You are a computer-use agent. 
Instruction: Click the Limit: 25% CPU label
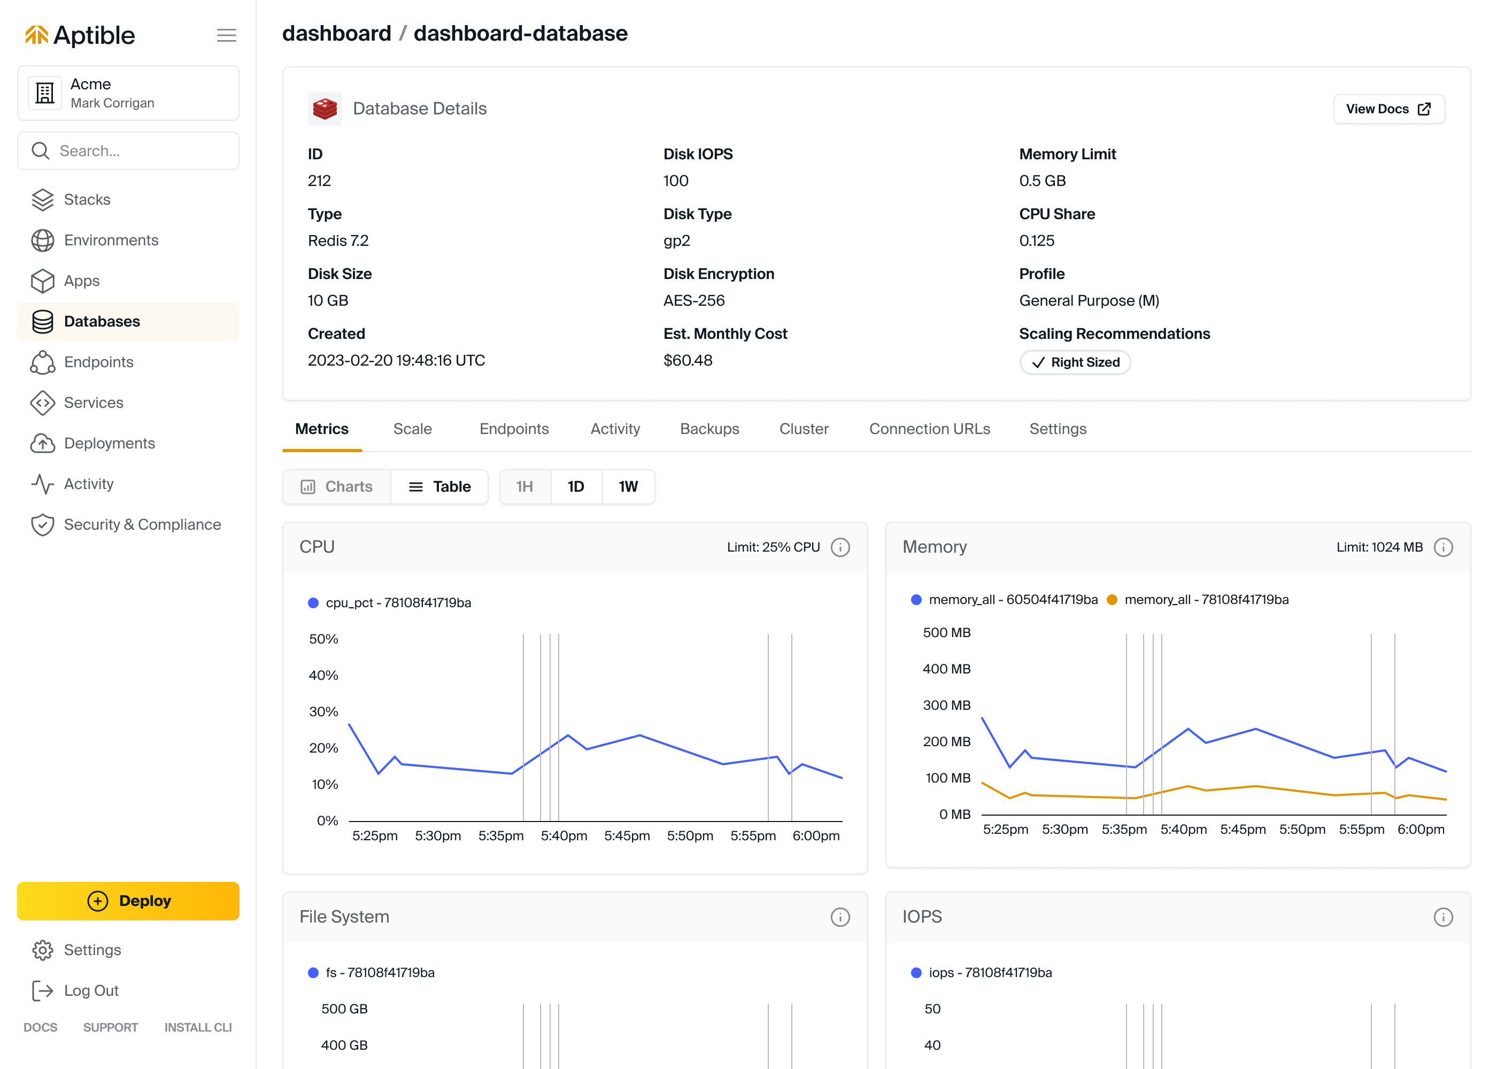click(774, 547)
